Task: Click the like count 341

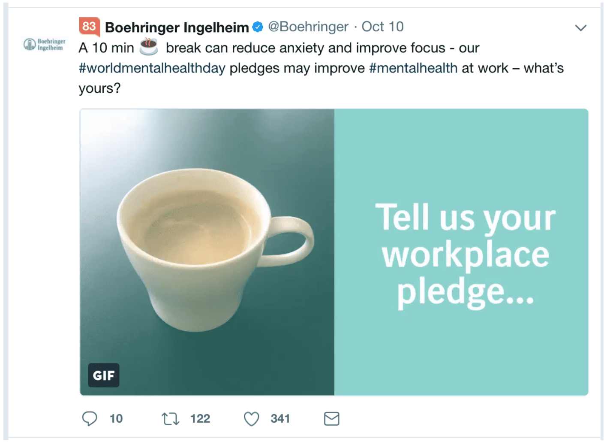Action: (280, 418)
